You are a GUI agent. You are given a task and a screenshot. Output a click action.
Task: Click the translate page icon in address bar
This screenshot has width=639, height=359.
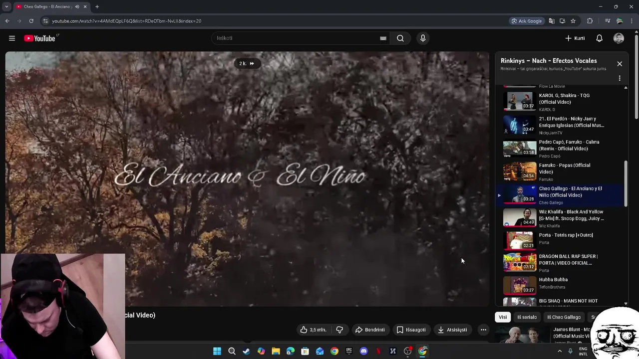pos(552,21)
